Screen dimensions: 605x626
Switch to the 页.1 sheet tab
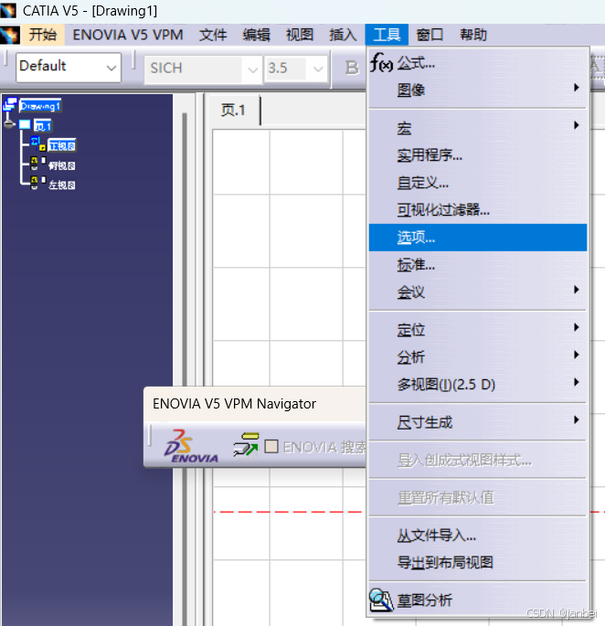click(x=233, y=111)
